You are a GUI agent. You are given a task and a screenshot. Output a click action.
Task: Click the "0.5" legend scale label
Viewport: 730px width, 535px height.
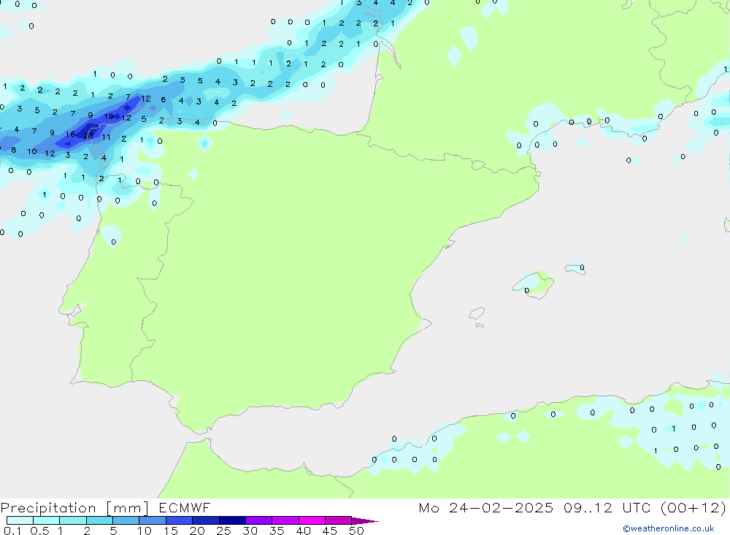click(x=39, y=531)
